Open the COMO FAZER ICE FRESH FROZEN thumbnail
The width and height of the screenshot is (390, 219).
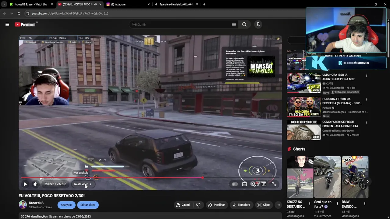tap(303, 130)
